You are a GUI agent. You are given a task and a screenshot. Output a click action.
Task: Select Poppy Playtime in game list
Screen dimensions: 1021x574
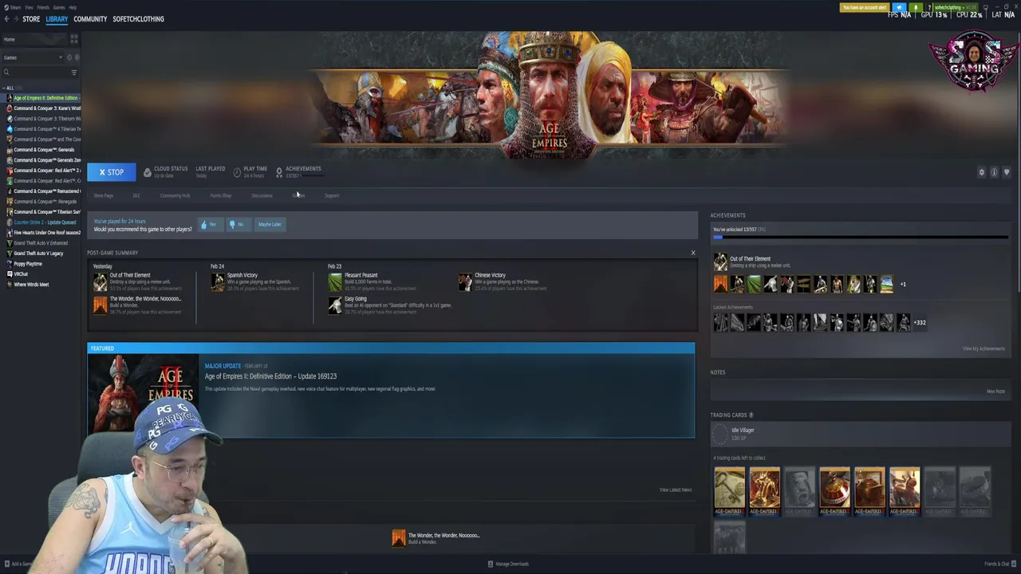click(41, 264)
